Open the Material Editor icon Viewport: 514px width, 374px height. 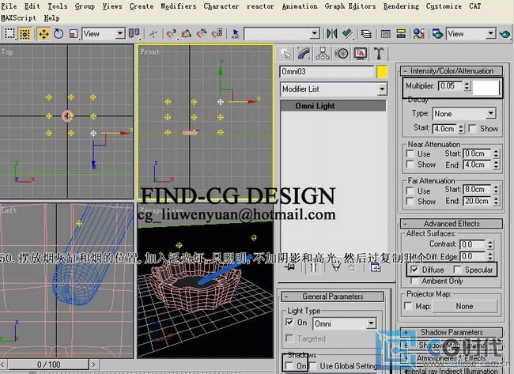tap(418, 33)
